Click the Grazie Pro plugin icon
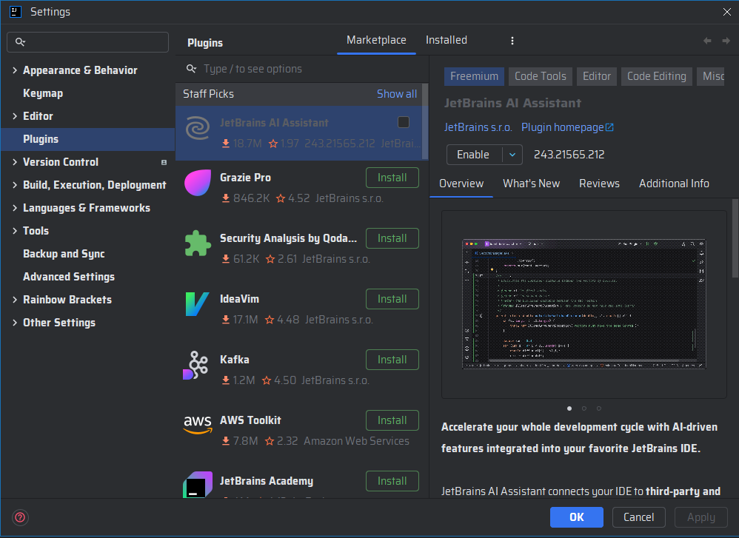 tap(198, 182)
